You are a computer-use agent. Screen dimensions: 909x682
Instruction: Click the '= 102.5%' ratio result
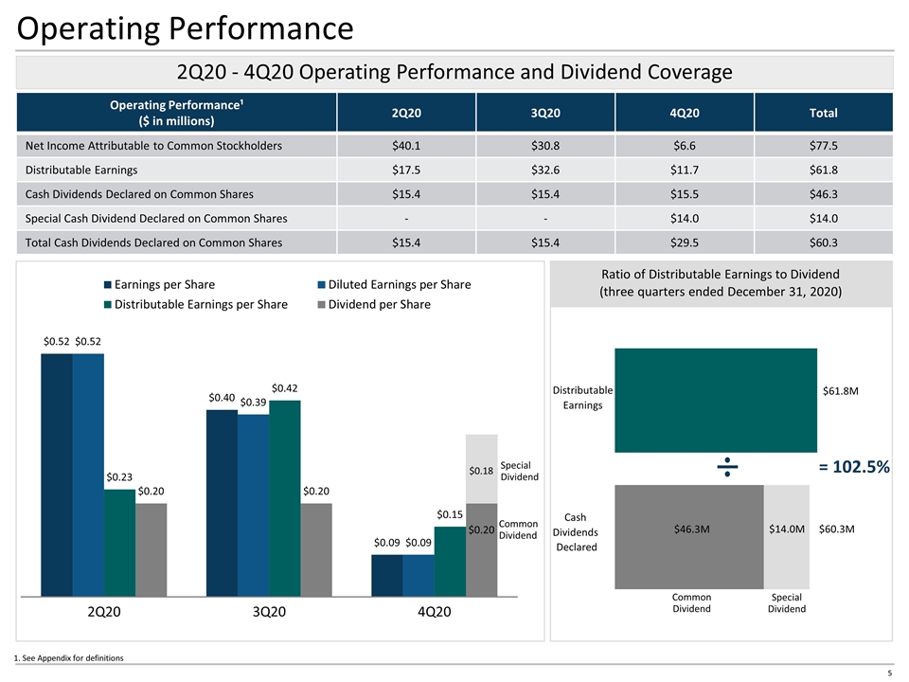854,467
